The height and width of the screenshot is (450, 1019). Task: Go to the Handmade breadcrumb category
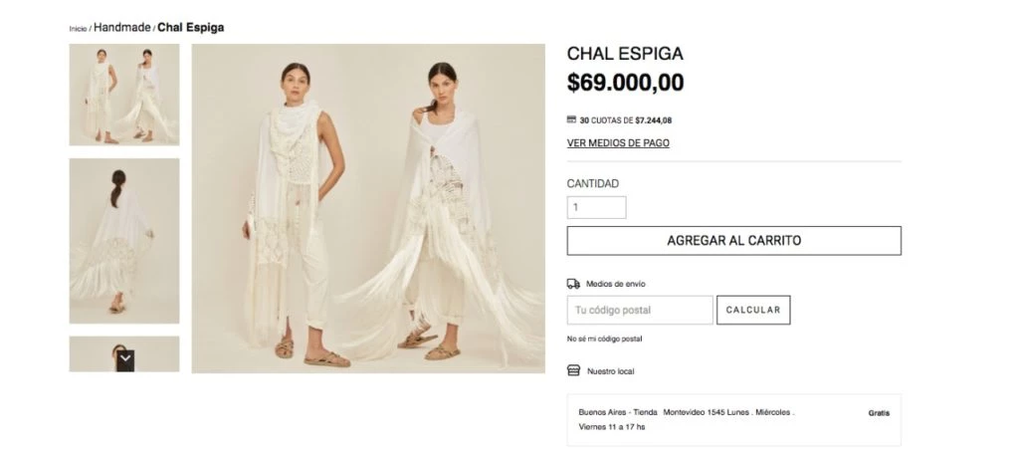pyautogui.click(x=122, y=27)
